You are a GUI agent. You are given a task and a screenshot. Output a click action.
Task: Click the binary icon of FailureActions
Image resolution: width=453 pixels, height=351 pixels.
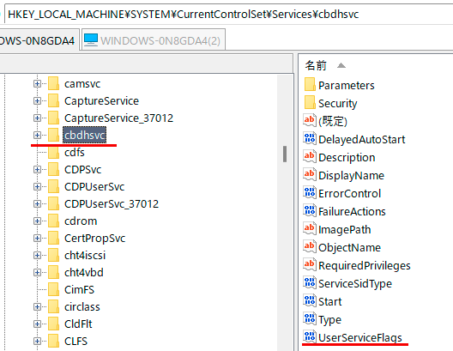pos(310,210)
